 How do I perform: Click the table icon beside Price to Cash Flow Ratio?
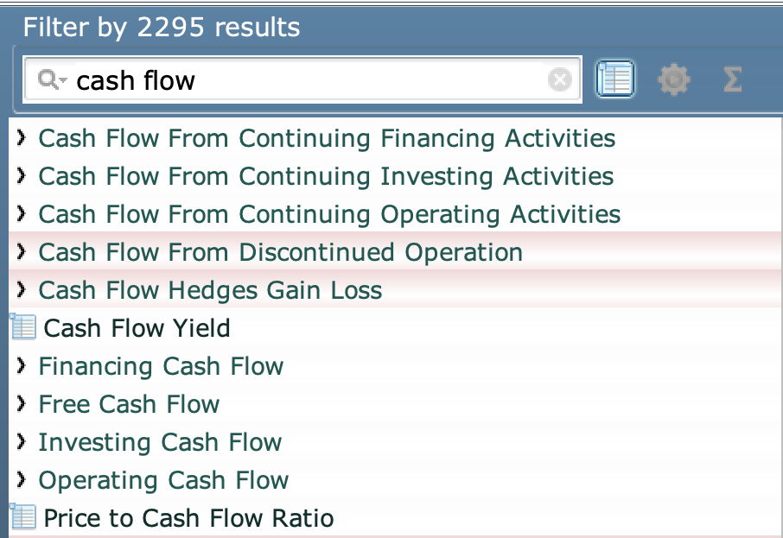click(x=23, y=518)
